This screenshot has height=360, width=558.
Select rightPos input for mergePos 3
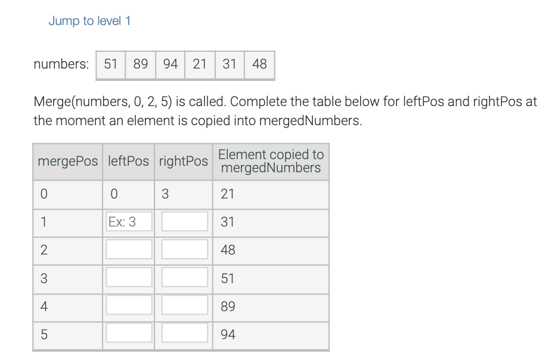184,278
